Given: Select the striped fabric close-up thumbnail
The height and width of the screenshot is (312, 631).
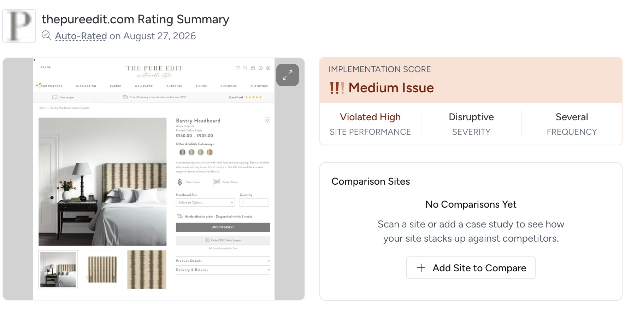Looking at the screenshot, I should tap(147, 270).
